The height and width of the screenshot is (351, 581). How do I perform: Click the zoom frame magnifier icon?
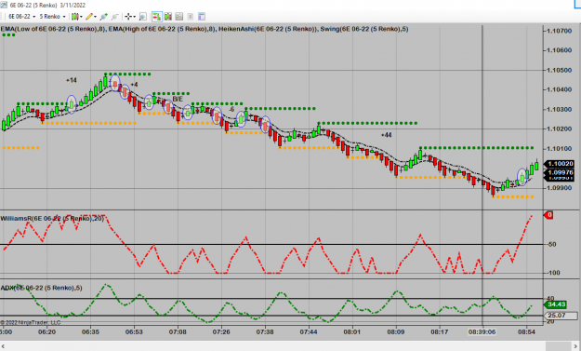(x=142, y=17)
